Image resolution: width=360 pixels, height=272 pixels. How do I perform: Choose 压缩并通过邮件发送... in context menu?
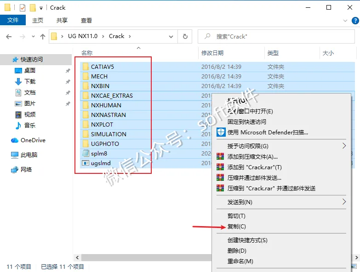point(281,178)
